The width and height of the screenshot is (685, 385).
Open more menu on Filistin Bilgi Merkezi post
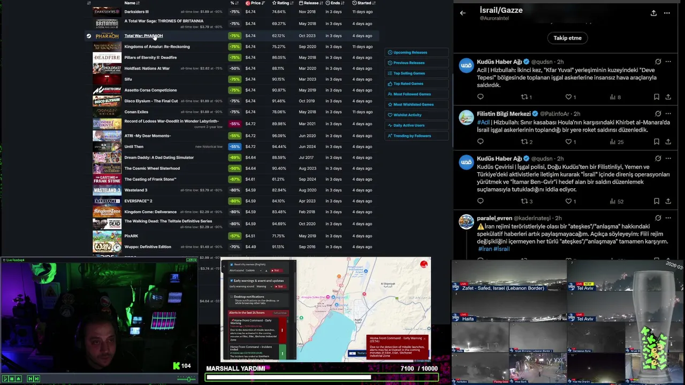coord(668,114)
